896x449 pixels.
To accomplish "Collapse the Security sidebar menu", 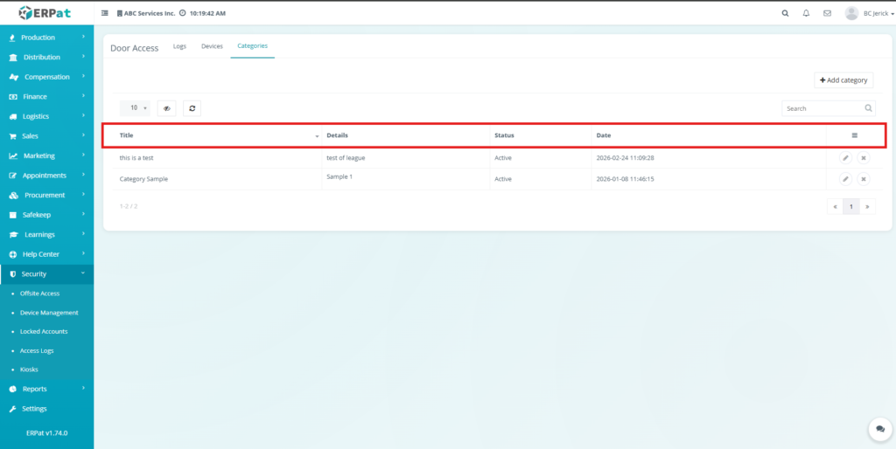I will coord(46,274).
